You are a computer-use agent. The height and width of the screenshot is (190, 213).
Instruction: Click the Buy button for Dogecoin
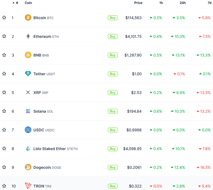tap(113, 167)
